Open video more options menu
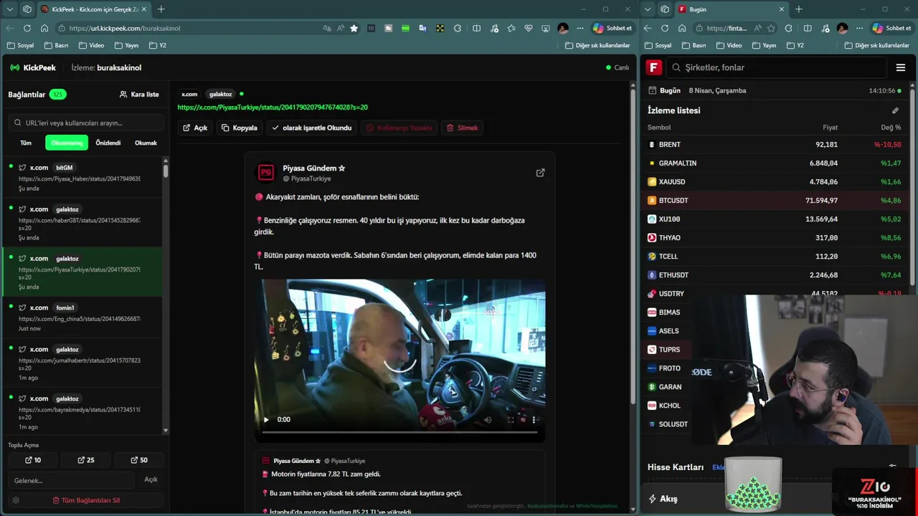Image resolution: width=918 pixels, height=516 pixels. pyautogui.click(x=534, y=419)
